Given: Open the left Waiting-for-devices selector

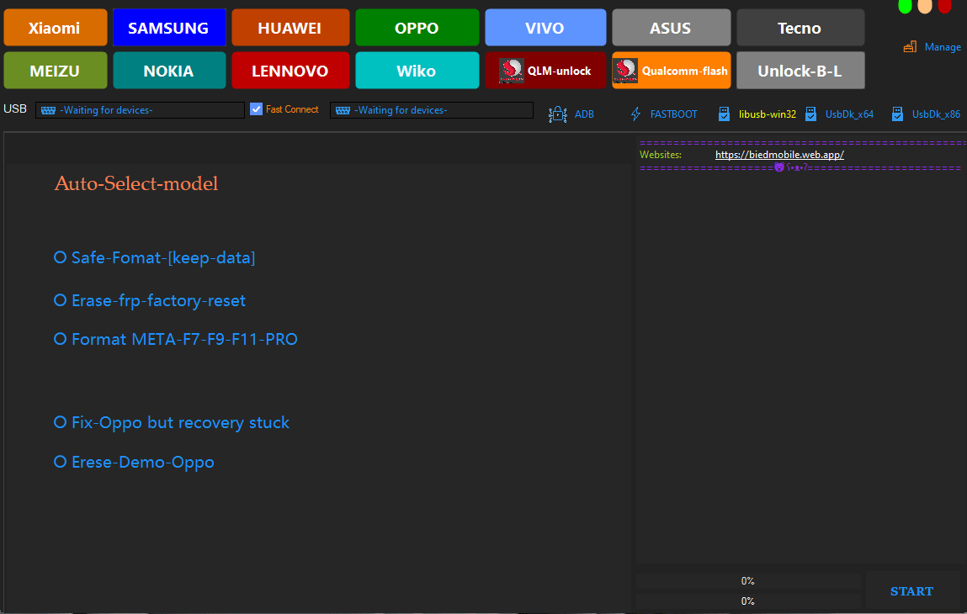Looking at the screenshot, I should tap(140, 109).
